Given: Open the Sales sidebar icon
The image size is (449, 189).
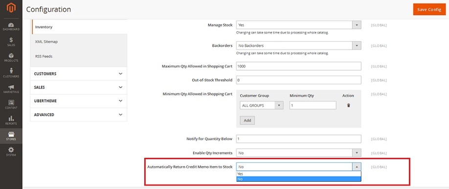Looking at the screenshot, I should [11, 42].
